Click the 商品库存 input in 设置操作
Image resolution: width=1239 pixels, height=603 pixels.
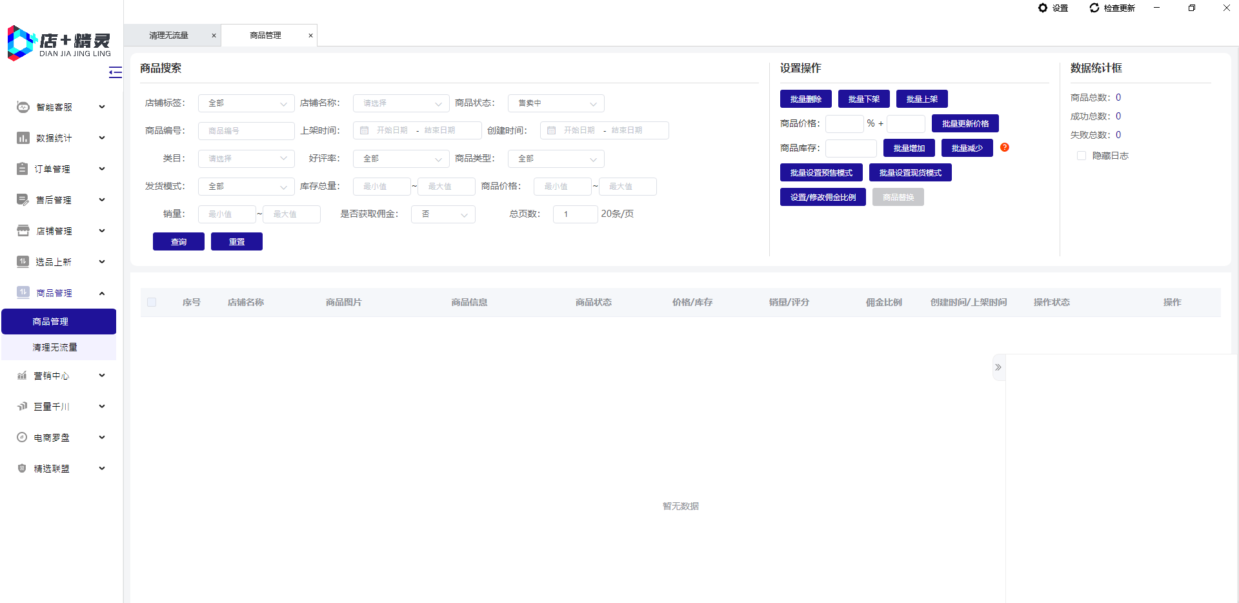pos(851,148)
